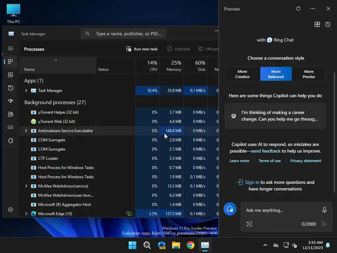337x253 pixels.
Task: Expand Antimalware Service Executable row
Action: coord(26,130)
